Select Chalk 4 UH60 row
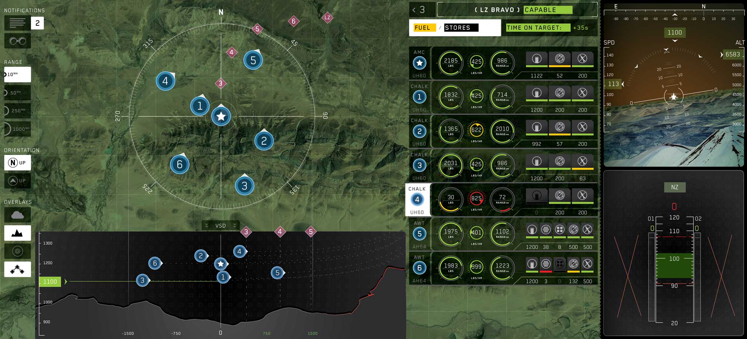Screen dimensions: 747x339 pos(502,200)
